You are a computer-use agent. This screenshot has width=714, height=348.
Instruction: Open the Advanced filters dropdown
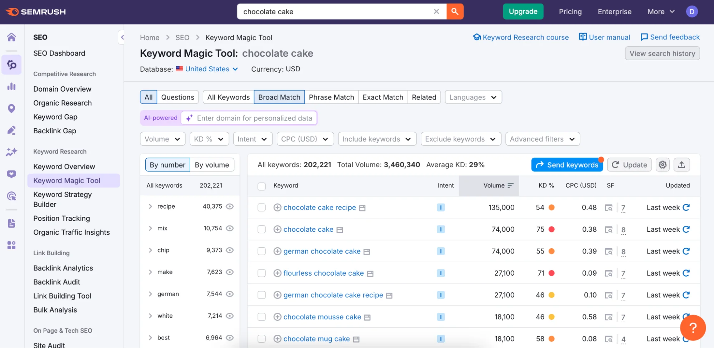click(543, 139)
